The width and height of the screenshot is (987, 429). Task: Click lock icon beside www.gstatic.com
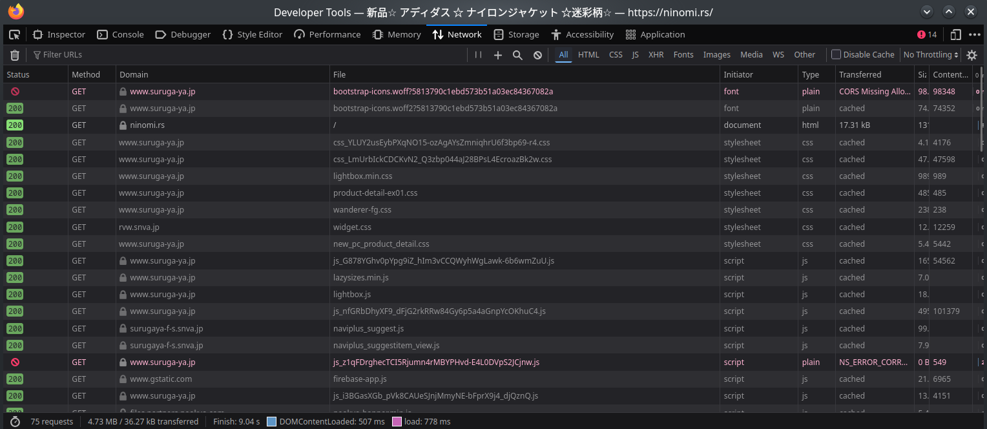123,379
